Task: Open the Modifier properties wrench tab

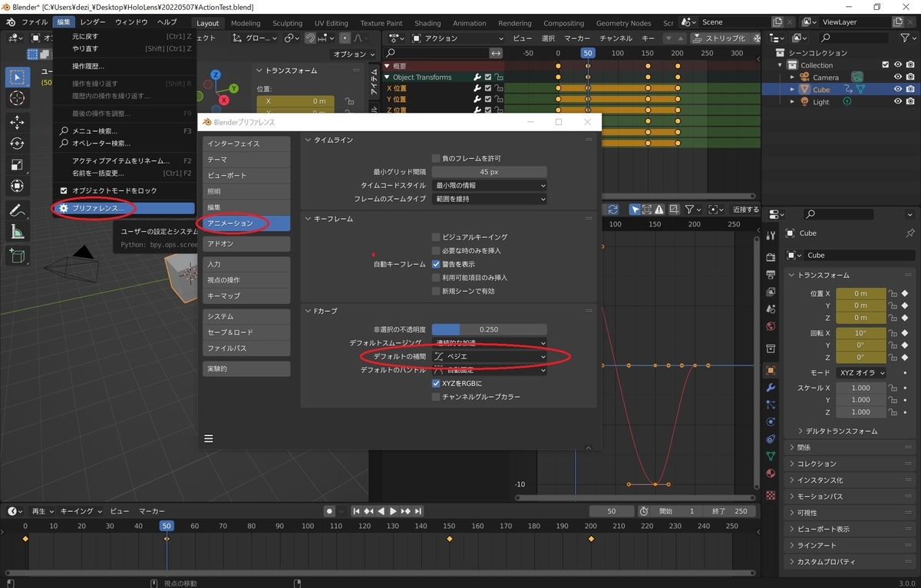Action: (771, 387)
